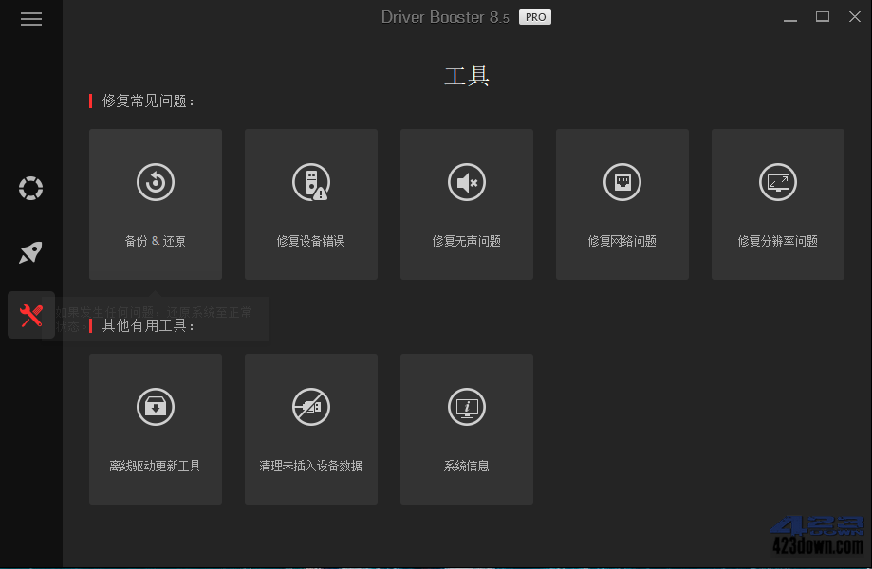Open the 离线驱动更新工具 tile
This screenshot has width=872, height=569.
[156, 429]
